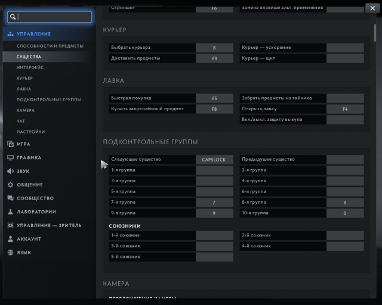Click the Управление — зритель icon
The width and height of the screenshot is (382, 305).
tap(10, 225)
